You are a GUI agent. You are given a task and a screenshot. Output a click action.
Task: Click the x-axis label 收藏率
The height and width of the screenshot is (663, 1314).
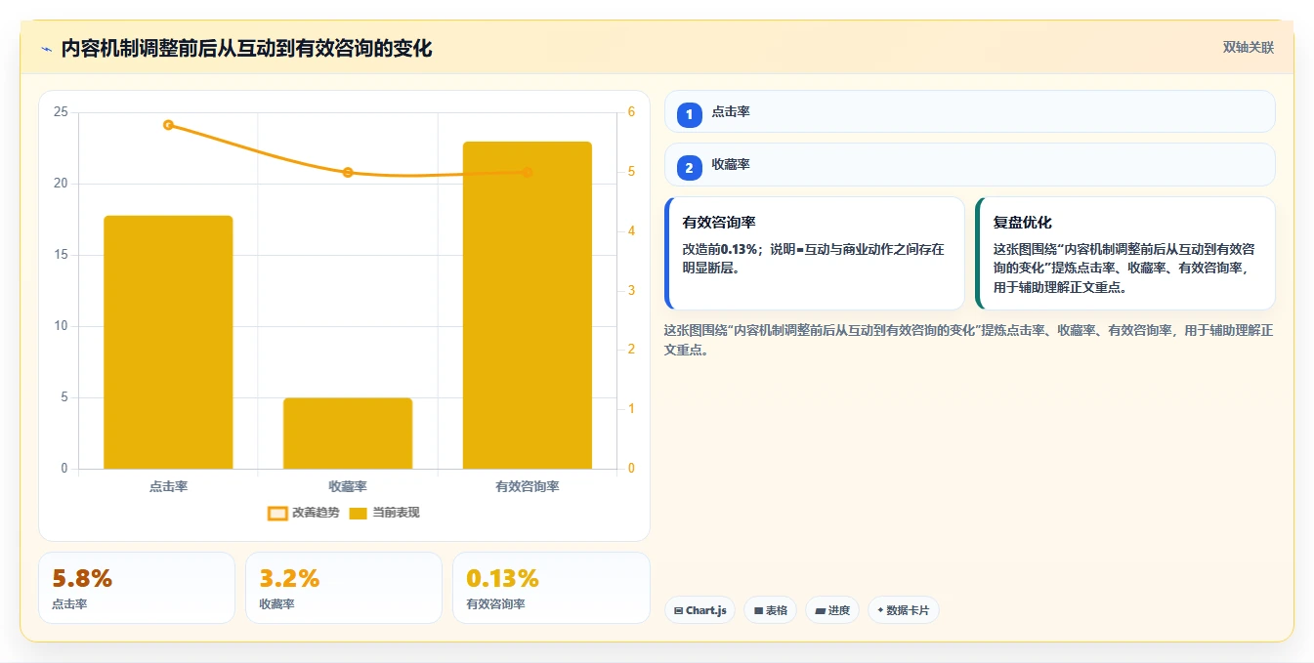348,485
